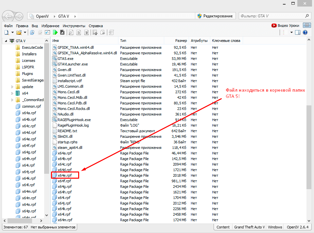Click the GTA V breadcrumb segment
This screenshot has width=314, height=233.
pyautogui.click(x=63, y=16)
